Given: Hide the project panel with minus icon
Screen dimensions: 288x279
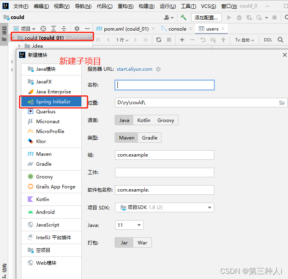Looking at the screenshot, I should (87, 29).
